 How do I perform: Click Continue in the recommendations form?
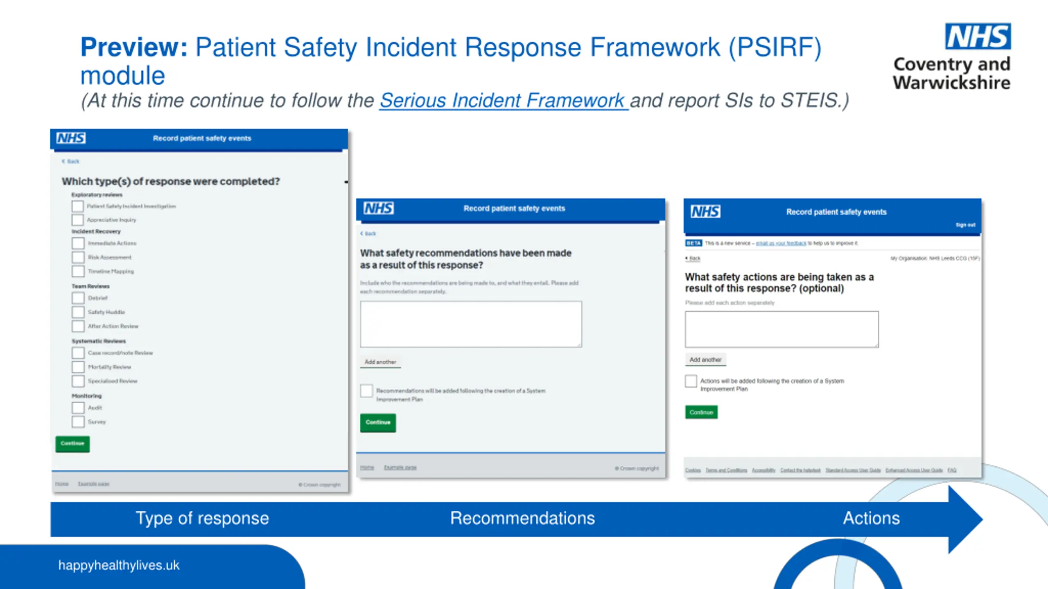(x=378, y=422)
